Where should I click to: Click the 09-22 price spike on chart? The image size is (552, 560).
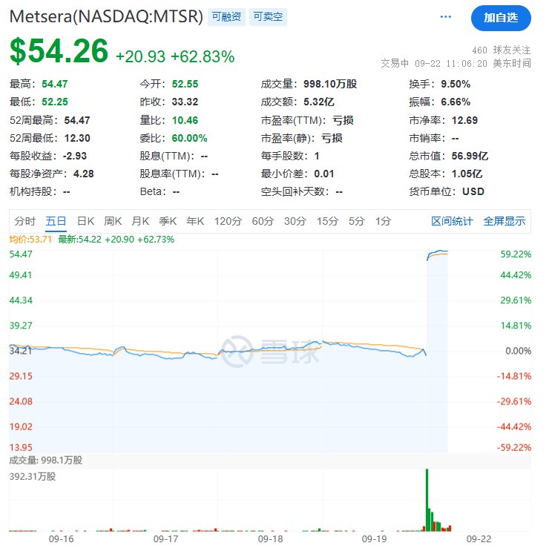point(437,255)
